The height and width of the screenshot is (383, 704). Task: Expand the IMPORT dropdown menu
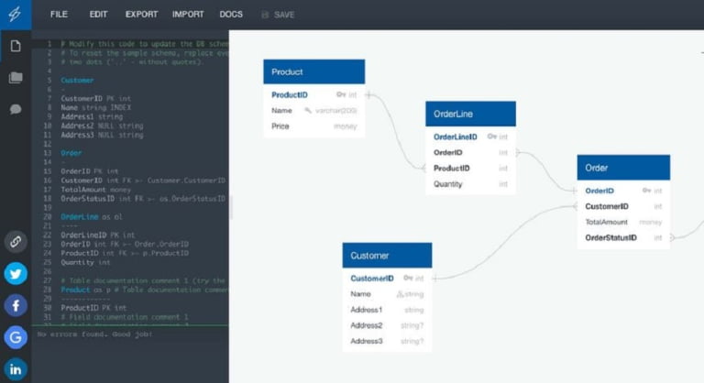pos(188,15)
